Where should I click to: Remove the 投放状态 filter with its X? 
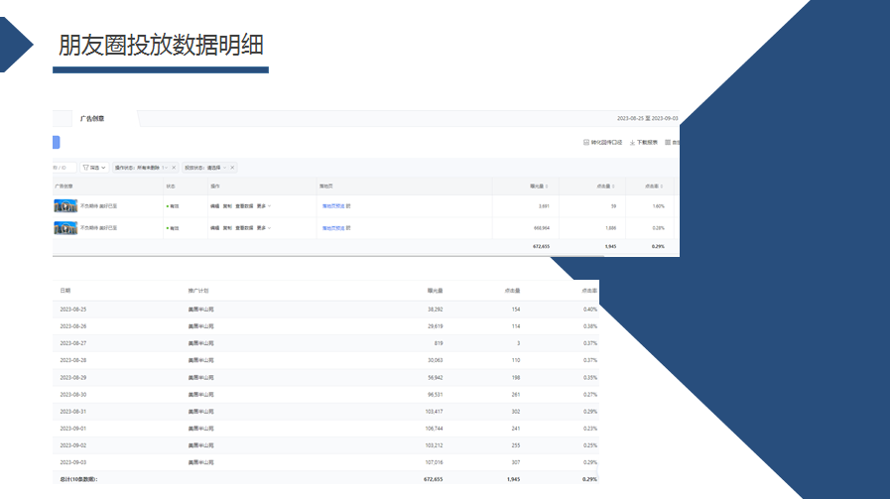[x=232, y=168]
